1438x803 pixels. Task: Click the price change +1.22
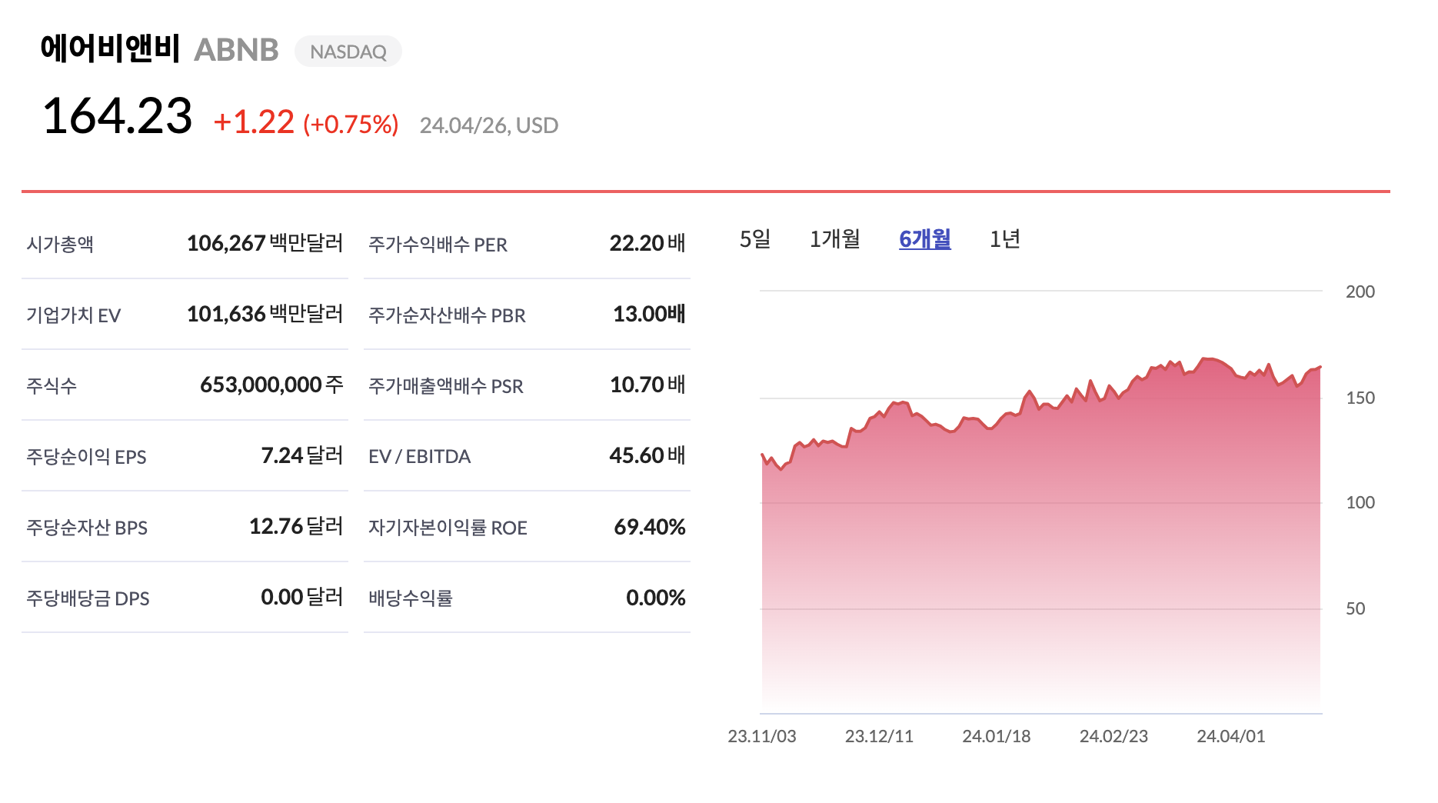coord(254,122)
